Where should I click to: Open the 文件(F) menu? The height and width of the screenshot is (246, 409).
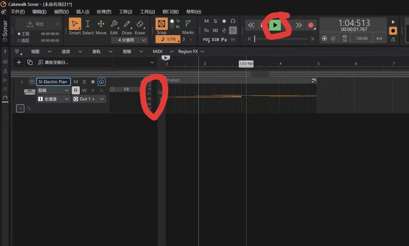18,11
